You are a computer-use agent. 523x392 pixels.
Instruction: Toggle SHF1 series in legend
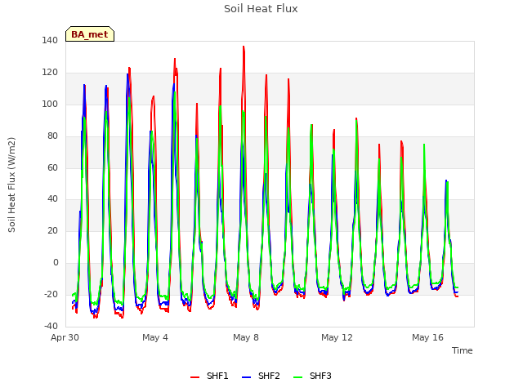coord(209,376)
